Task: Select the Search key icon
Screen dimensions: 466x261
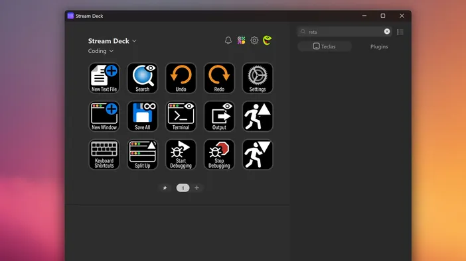Action: [142, 78]
